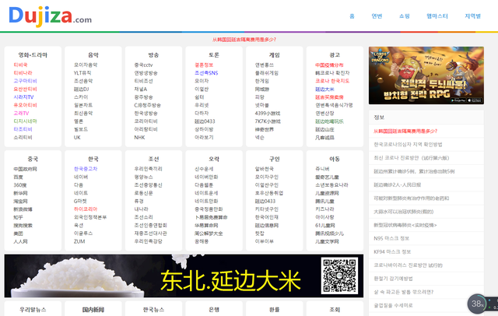The width and height of the screenshot is (498, 316).
Task: Open the G마켓 link
Action: 80,201
